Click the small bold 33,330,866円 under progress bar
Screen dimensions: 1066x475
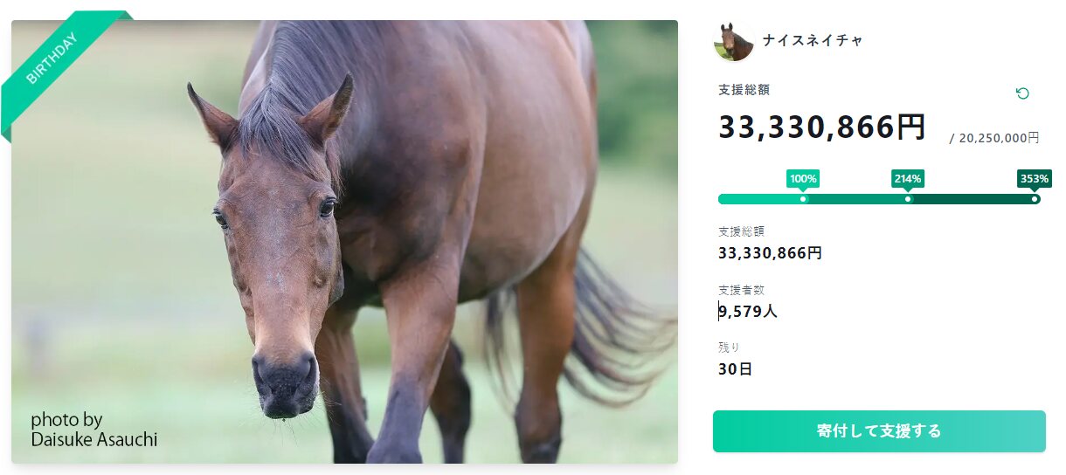[770, 253]
